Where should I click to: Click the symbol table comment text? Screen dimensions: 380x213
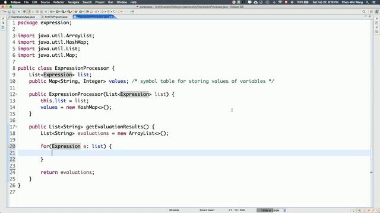pos(203,81)
